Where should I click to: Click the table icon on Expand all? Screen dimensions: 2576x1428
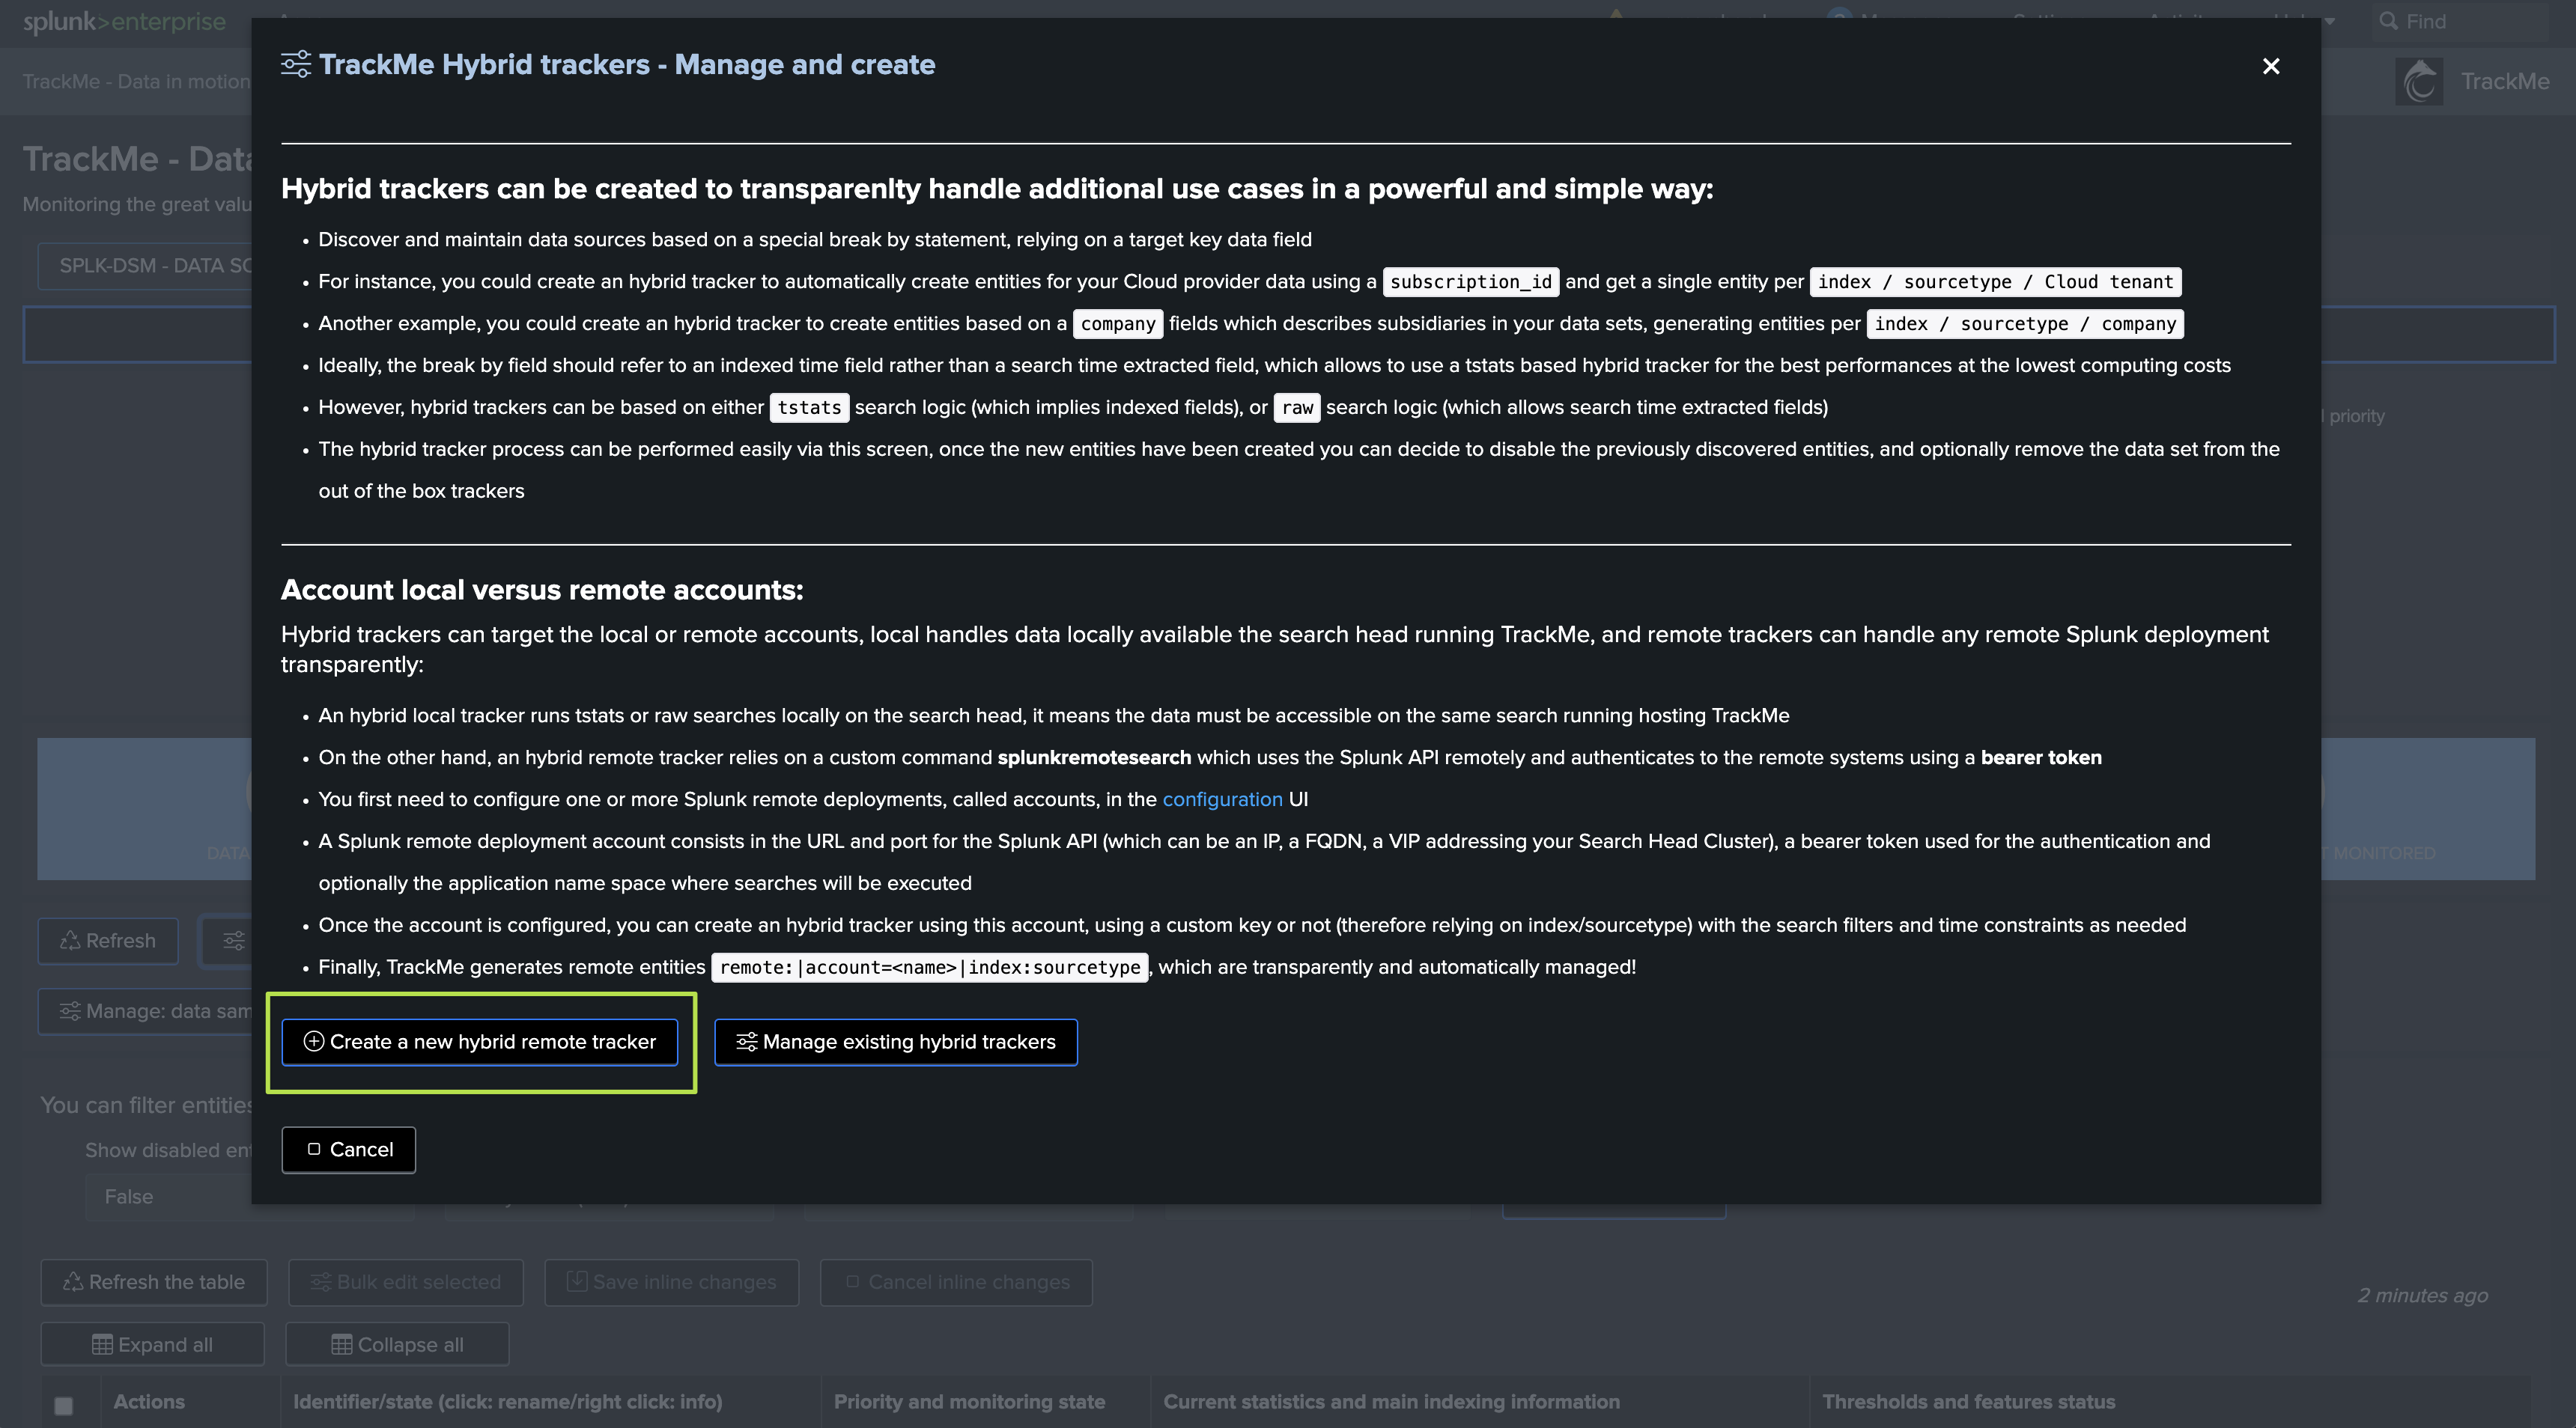102,1345
